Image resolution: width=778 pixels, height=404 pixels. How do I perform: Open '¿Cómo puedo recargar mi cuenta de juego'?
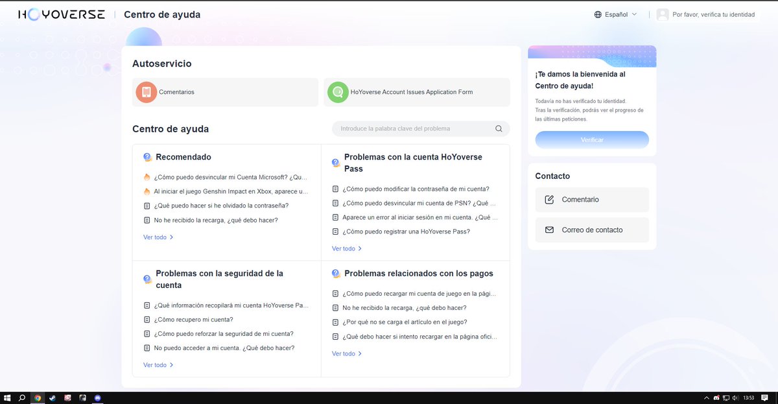point(419,294)
